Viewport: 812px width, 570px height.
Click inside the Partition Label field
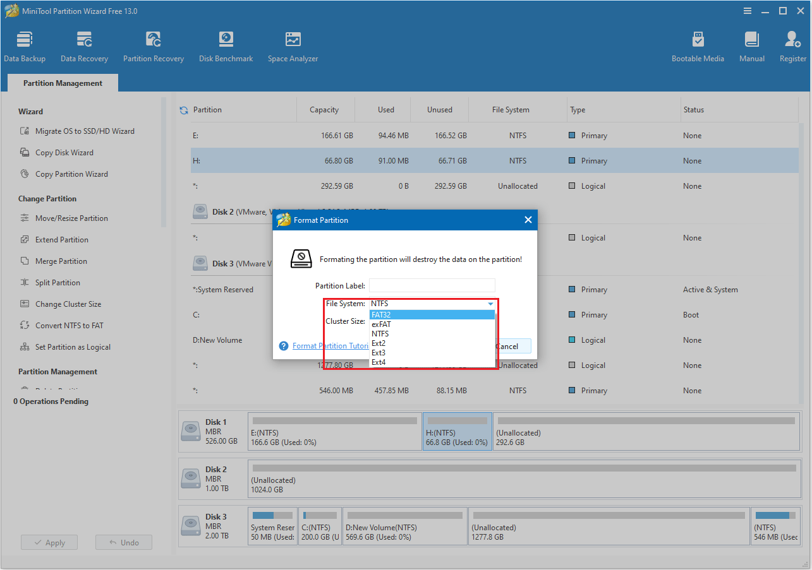pos(432,285)
